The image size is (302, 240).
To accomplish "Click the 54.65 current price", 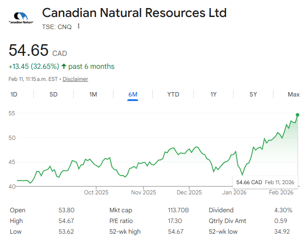I will click(x=29, y=50).
